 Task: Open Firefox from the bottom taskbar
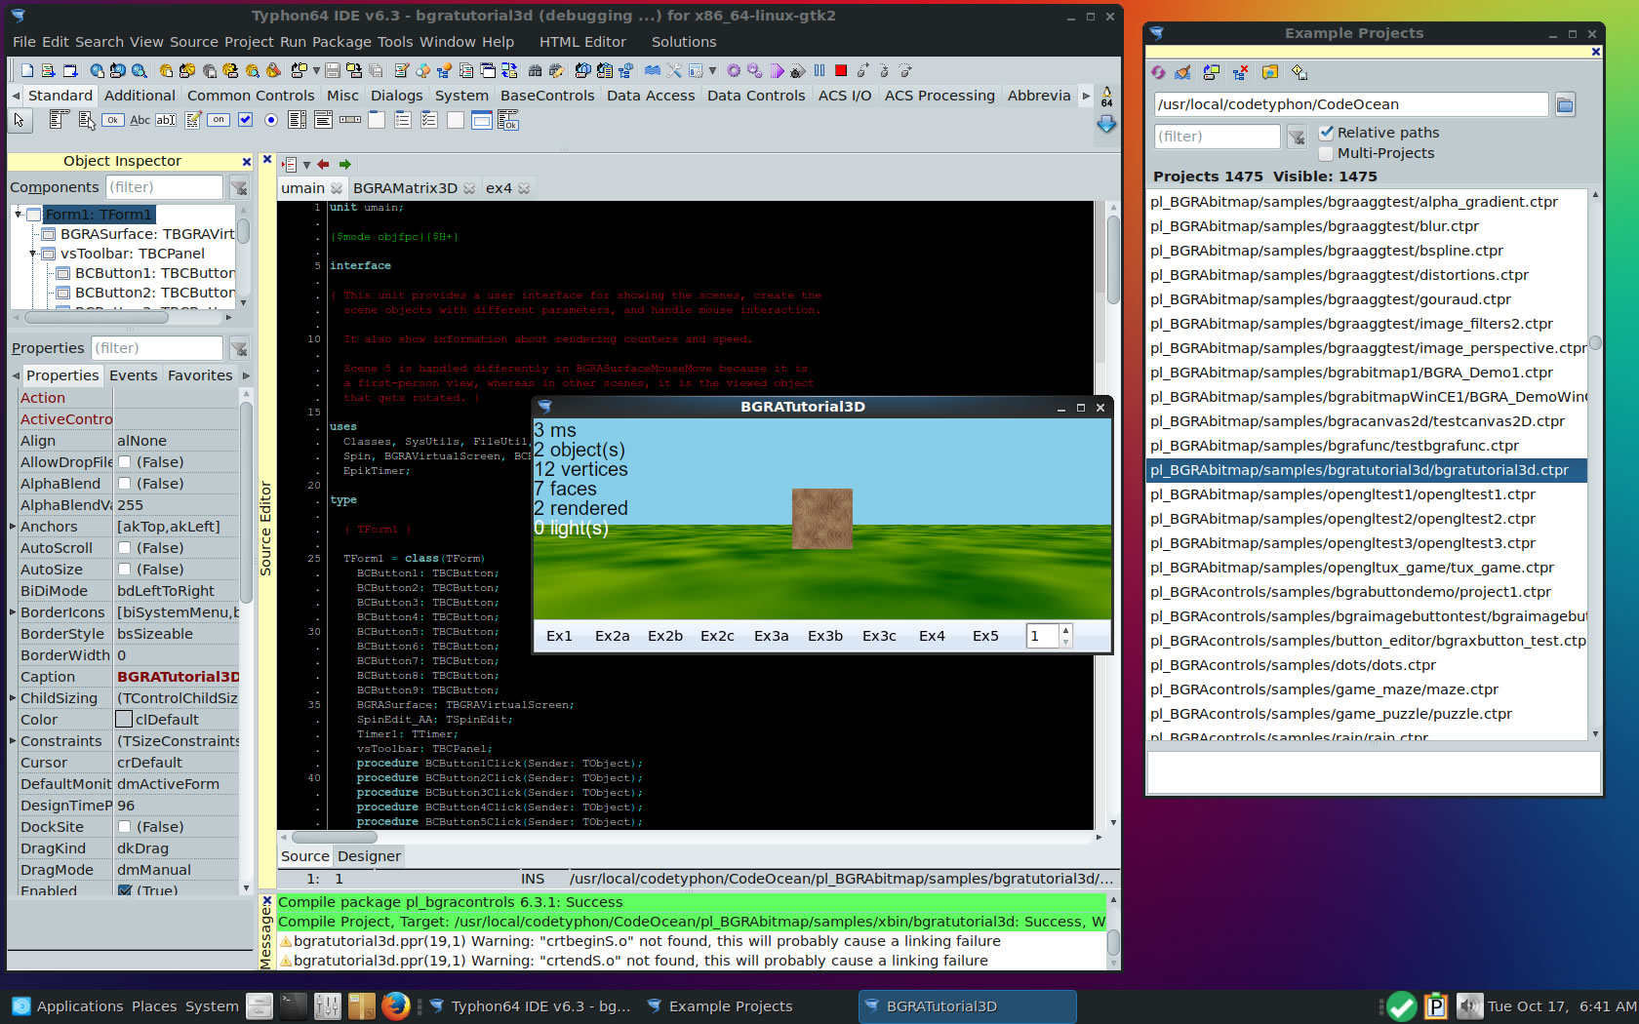(395, 1005)
